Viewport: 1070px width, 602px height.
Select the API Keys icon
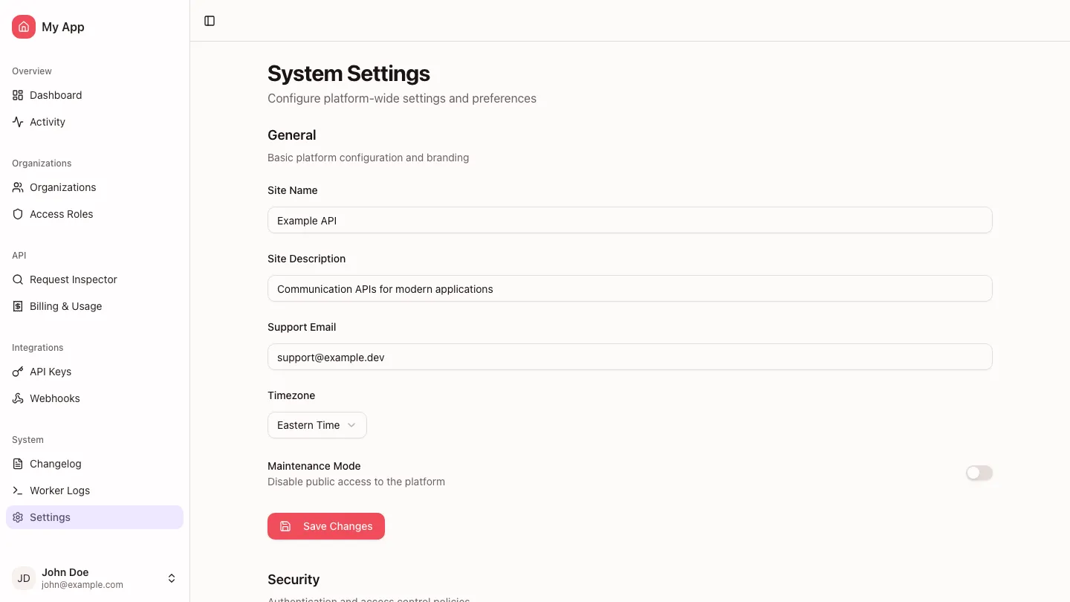click(x=17, y=372)
